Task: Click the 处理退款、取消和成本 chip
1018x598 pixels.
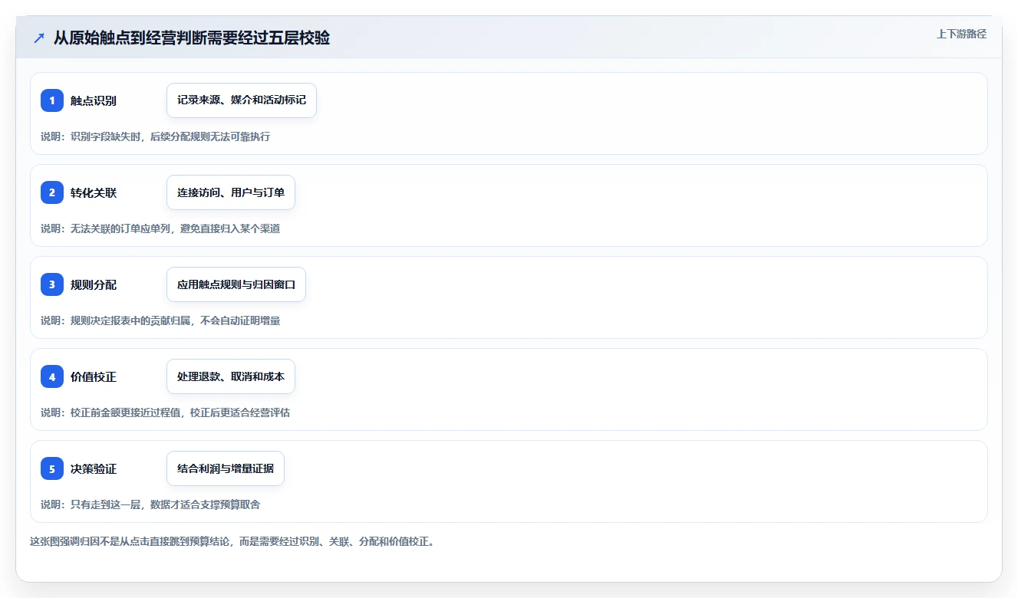Action: pos(231,376)
